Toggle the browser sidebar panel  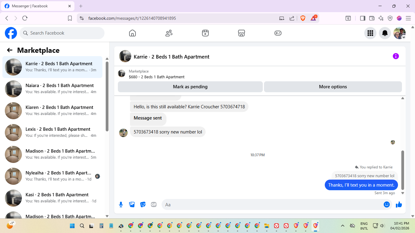coord(362,18)
